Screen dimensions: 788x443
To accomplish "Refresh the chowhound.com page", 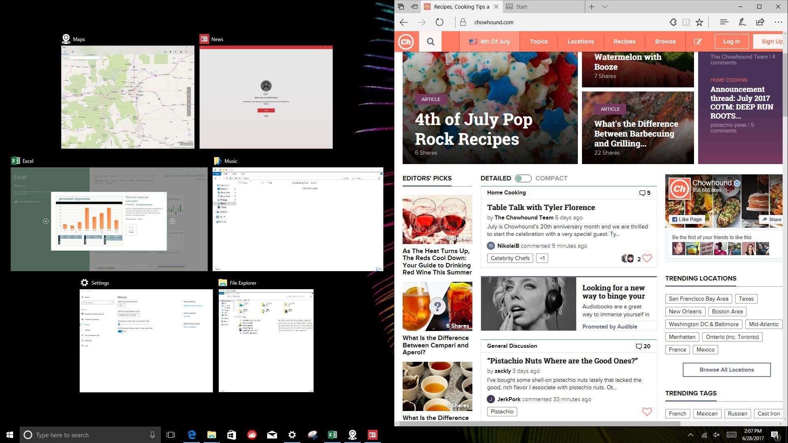I will (x=440, y=22).
